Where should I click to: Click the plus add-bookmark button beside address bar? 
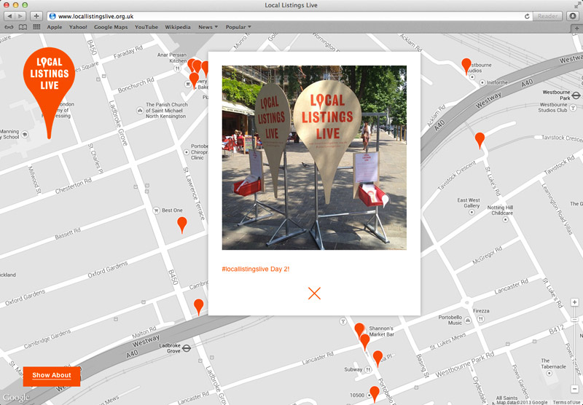tap(36, 16)
